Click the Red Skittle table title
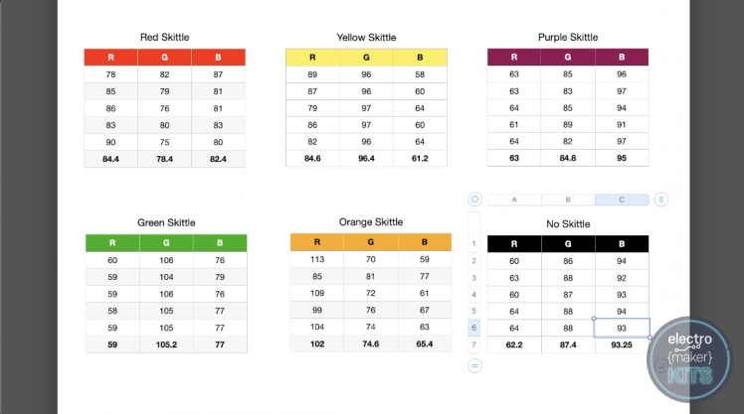 [x=164, y=38]
